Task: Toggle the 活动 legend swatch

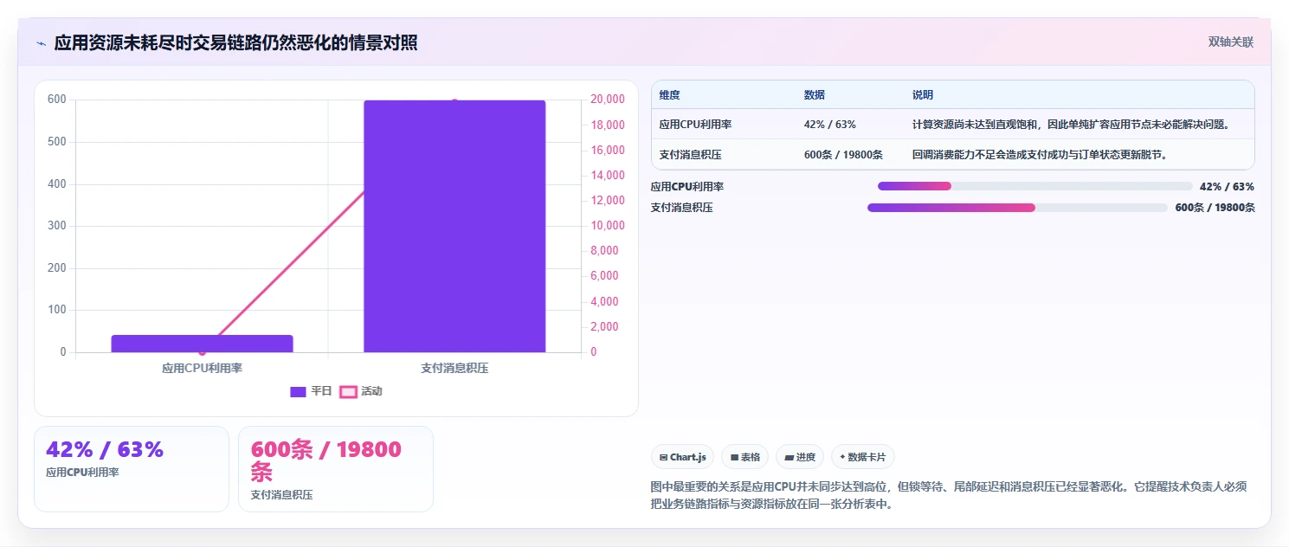Action: pyautogui.click(x=348, y=391)
